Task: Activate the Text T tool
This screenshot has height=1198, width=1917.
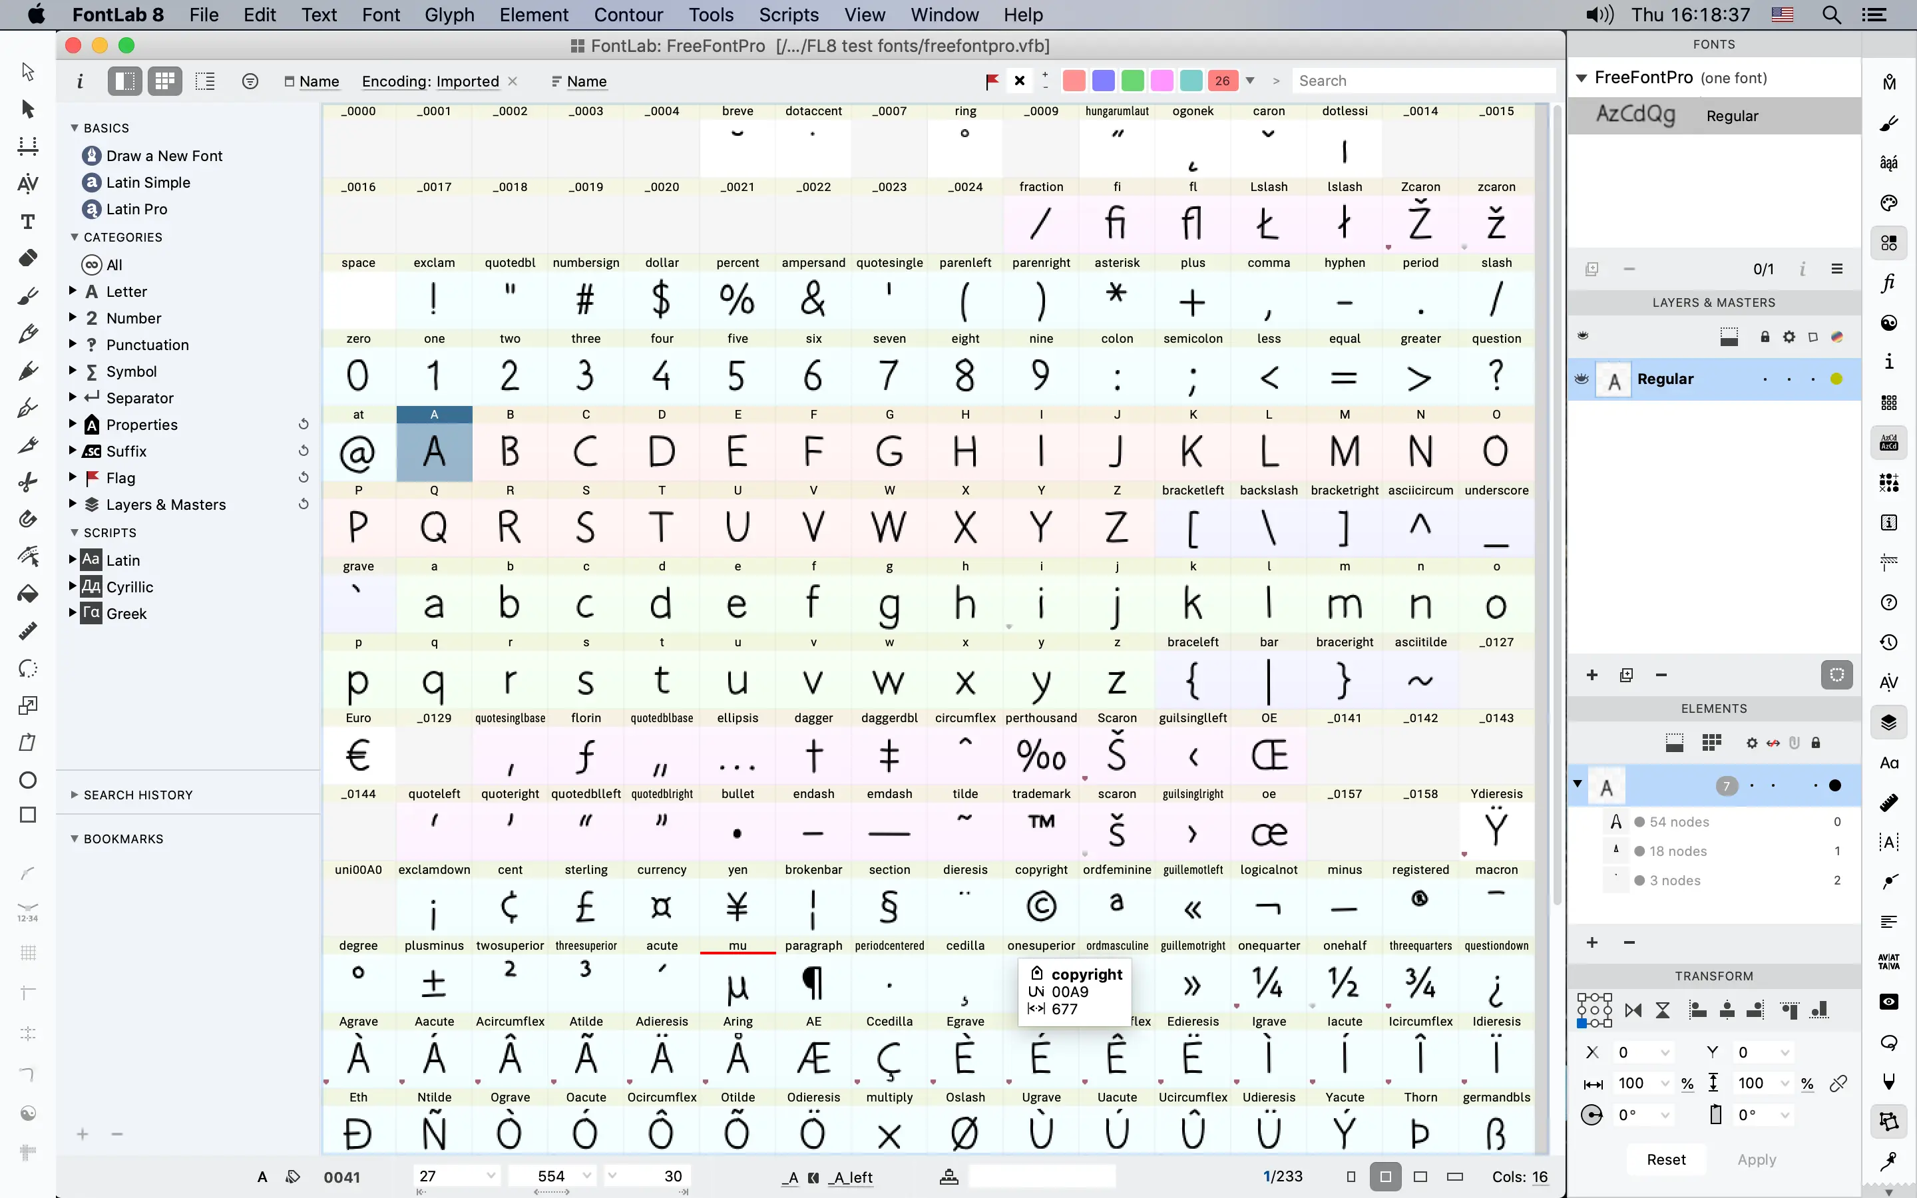Action: [28, 221]
